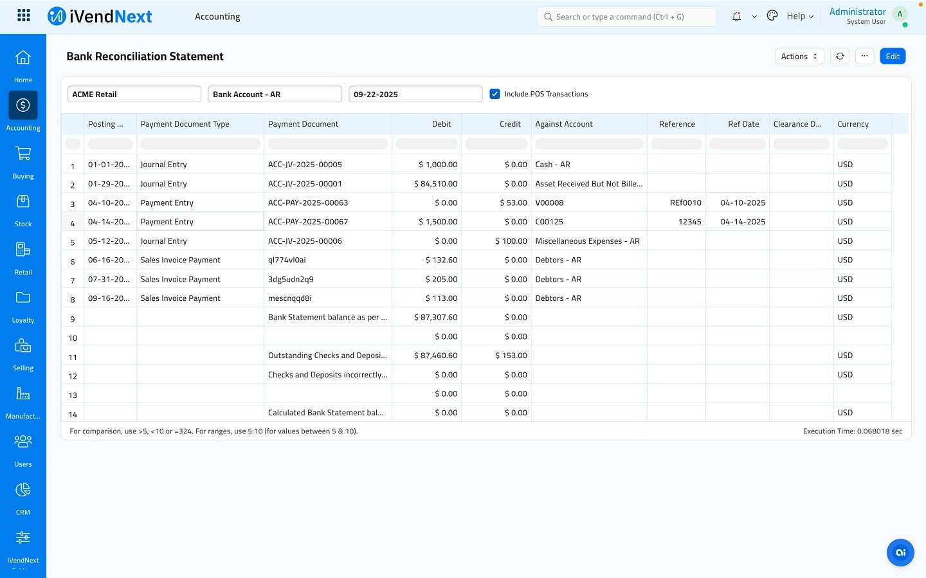Click the Payment Document column header
The width and height of the screenshot is (926, 578).
click(x=328, y=124)
